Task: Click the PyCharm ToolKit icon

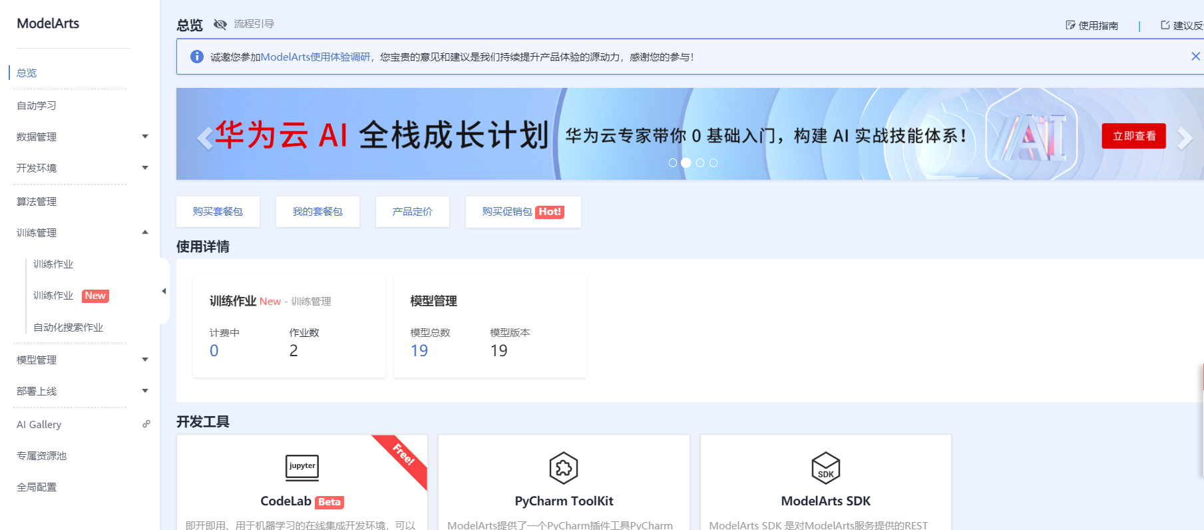Action: click(564, 467)
